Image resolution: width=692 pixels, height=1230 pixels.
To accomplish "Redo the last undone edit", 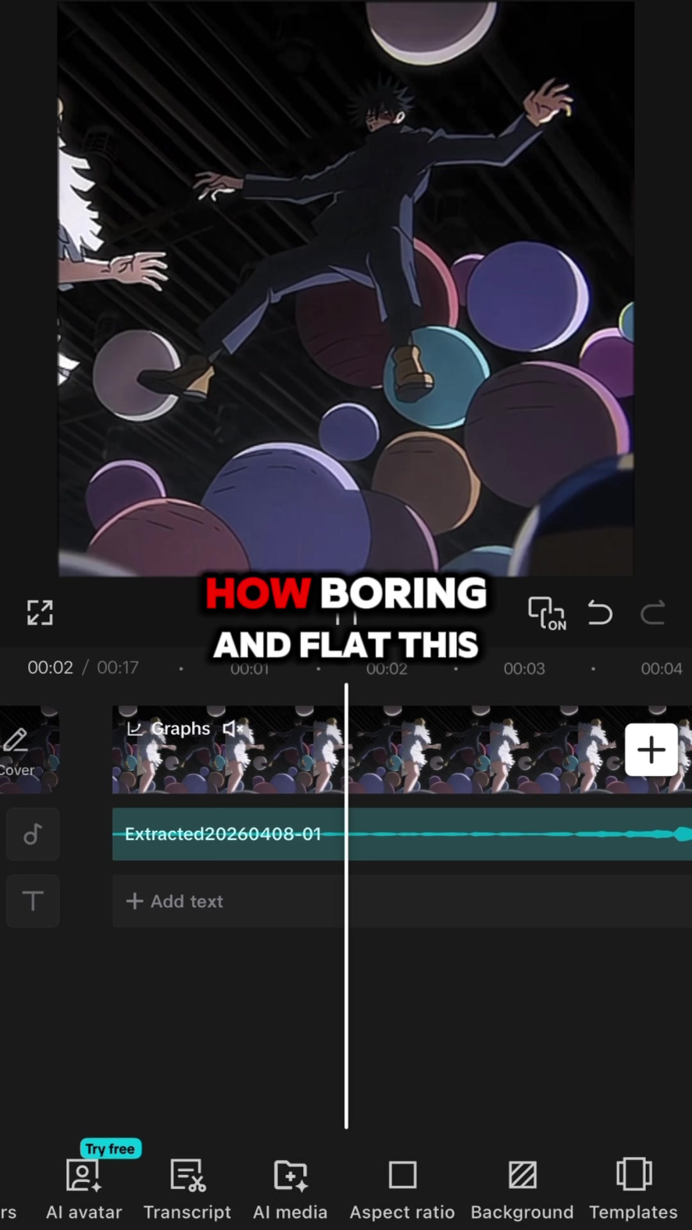I will click(653, 613).
